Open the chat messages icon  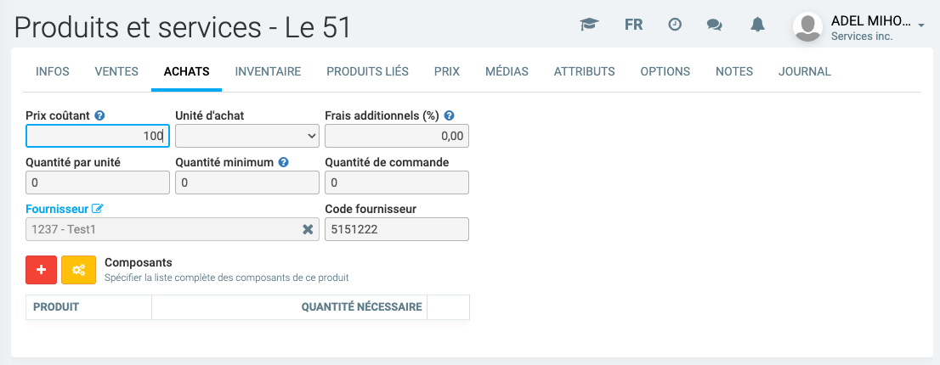pyautogui.click(x=715, y=25)
